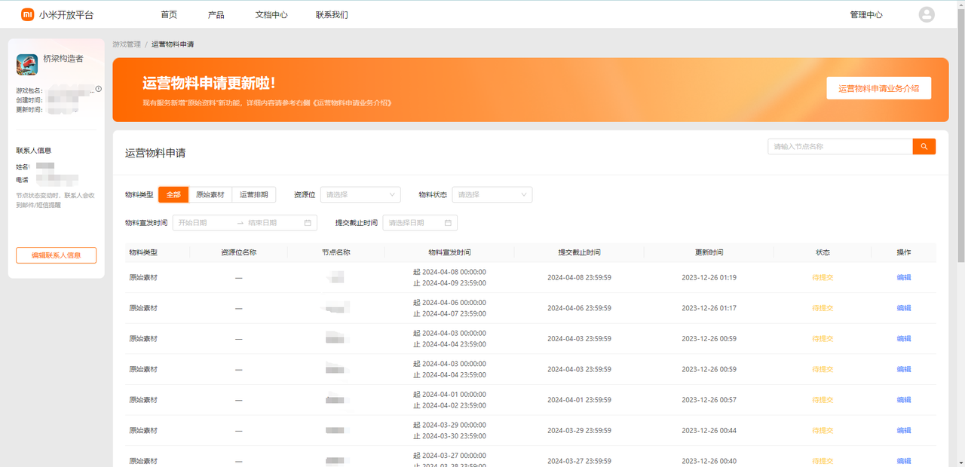Select 运营排期 material type filter
The image size is (965, 467).
[x=253, y=194]
